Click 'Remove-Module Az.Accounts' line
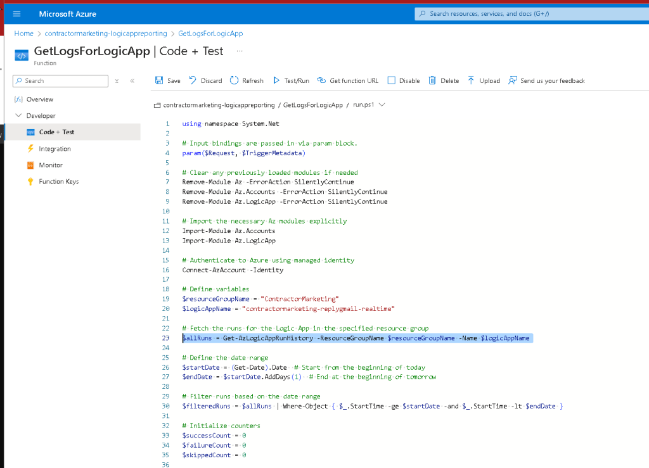 (285, 192)
